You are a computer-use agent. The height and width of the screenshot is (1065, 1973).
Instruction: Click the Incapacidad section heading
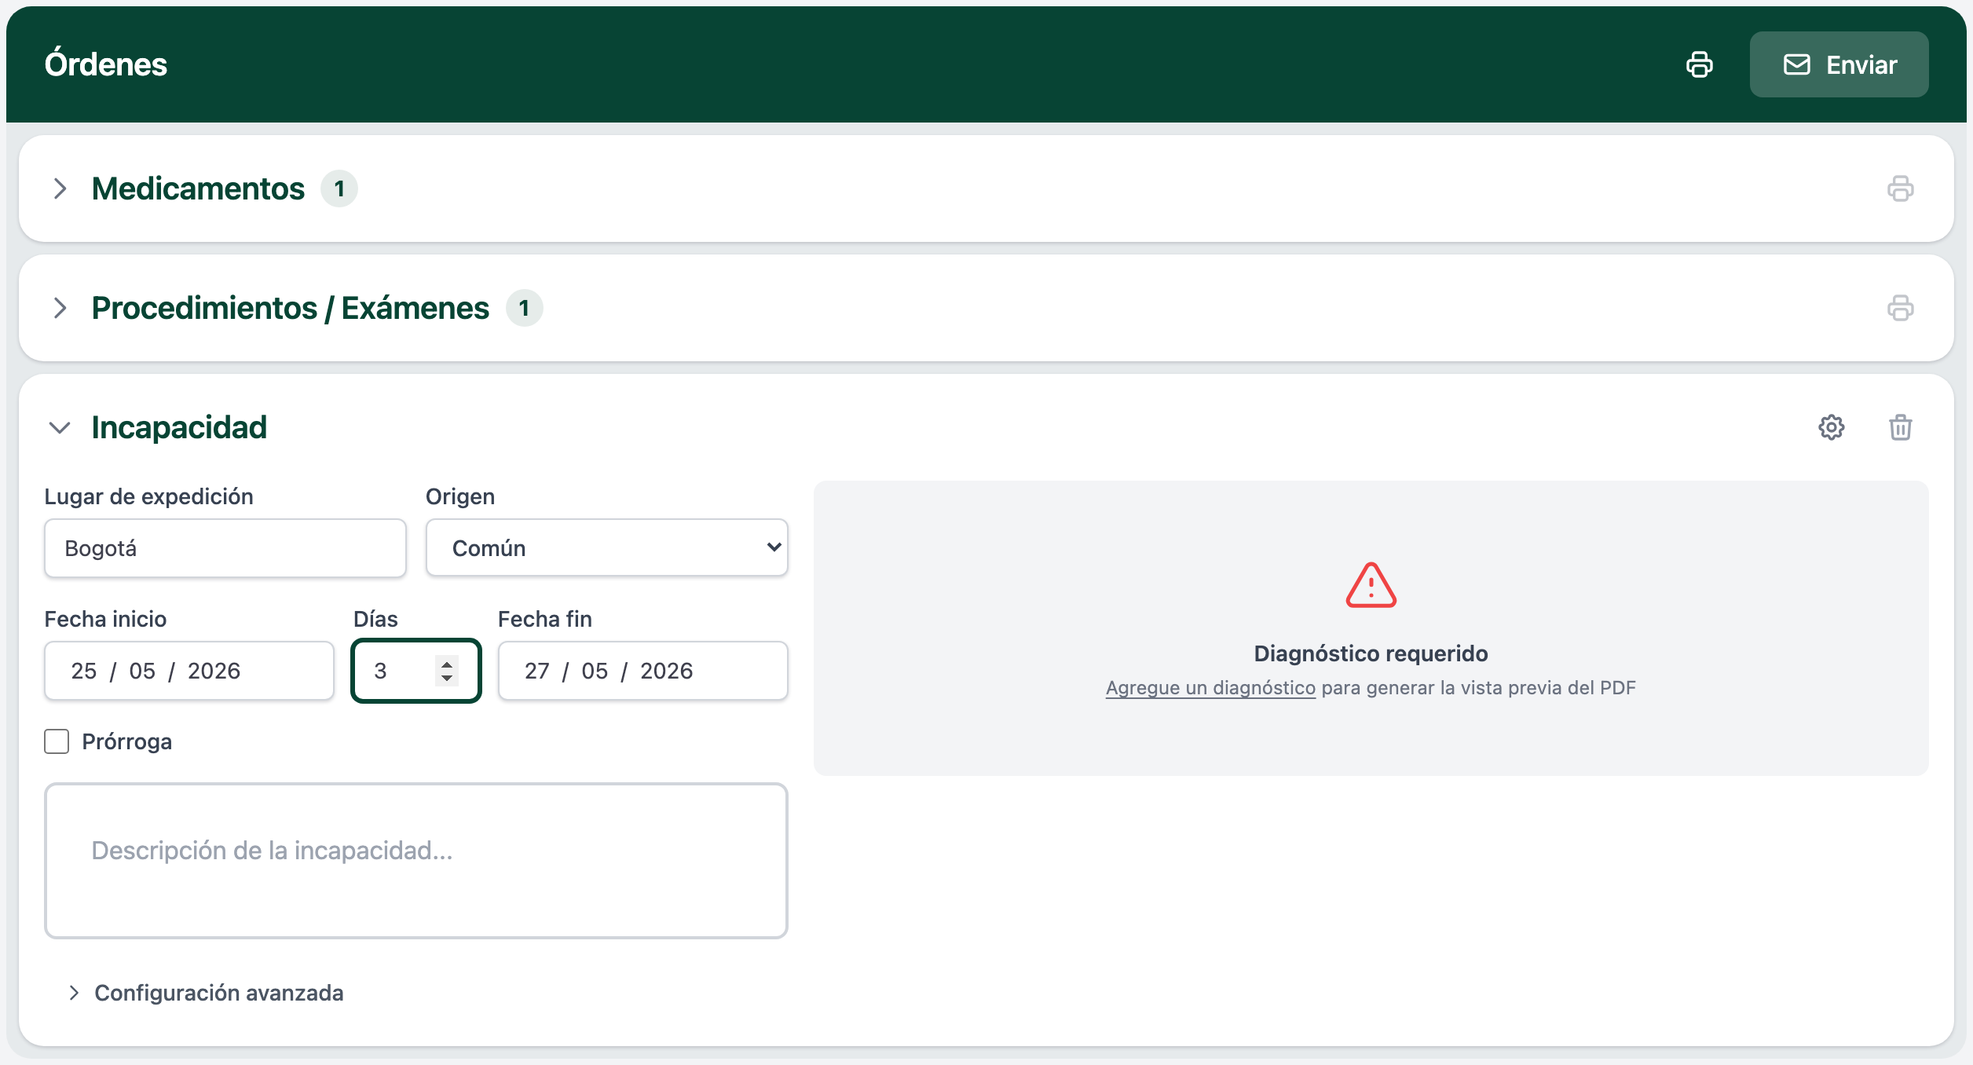pos(179,427)
